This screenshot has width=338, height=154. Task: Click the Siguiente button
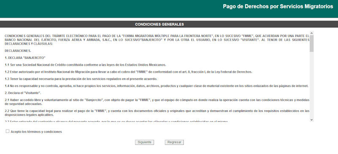point(144,142)
